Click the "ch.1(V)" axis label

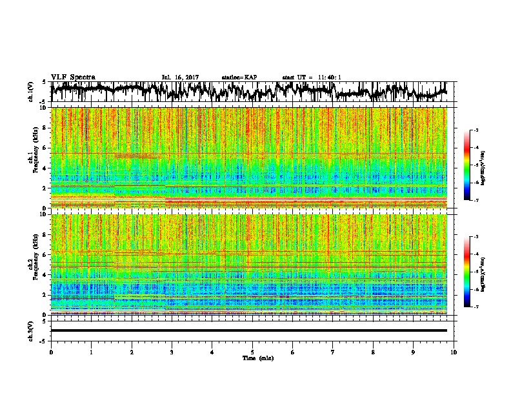pyautogui.click(x=31, y=92)
